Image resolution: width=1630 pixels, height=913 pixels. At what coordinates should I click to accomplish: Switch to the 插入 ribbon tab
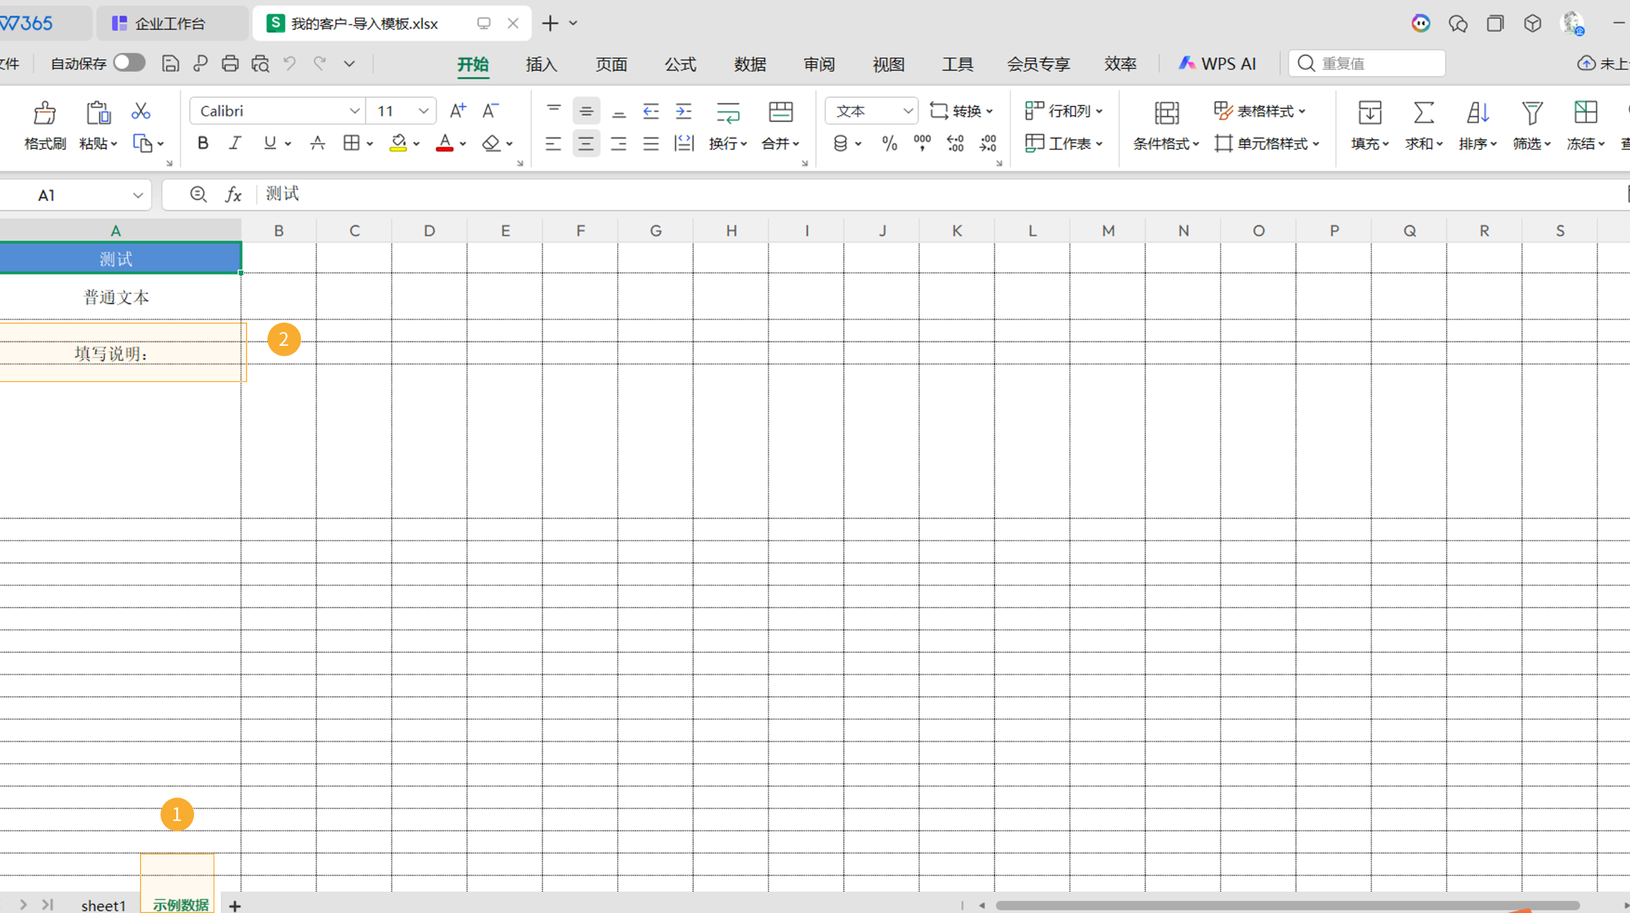(x=542, y=64)
